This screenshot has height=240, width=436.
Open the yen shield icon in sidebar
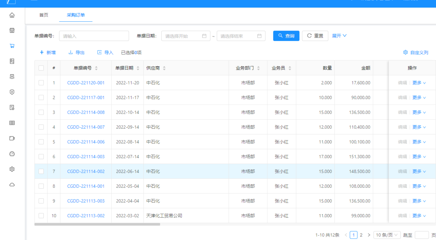coord(12,92)
